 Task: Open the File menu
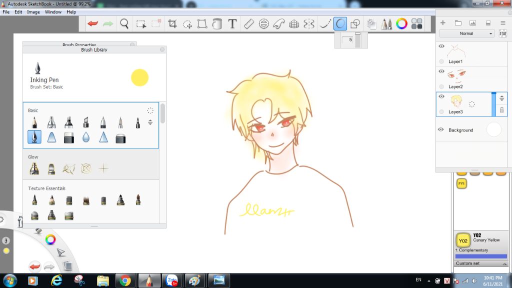6,12
